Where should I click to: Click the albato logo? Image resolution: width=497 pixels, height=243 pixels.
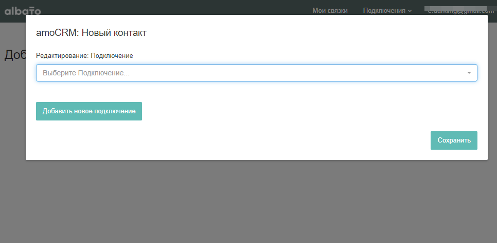[x=23, y=11]
